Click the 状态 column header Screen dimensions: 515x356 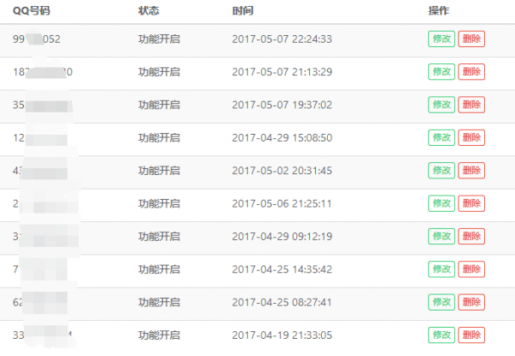tap(148, 10)
